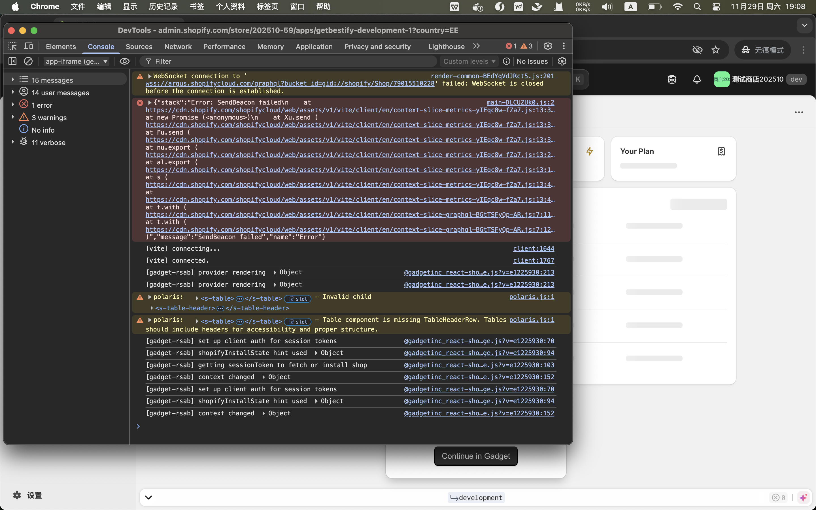Expand the more tabs chevron after Lighthouse
Viewport: 816px width, 510px height.
pos(476,46)
